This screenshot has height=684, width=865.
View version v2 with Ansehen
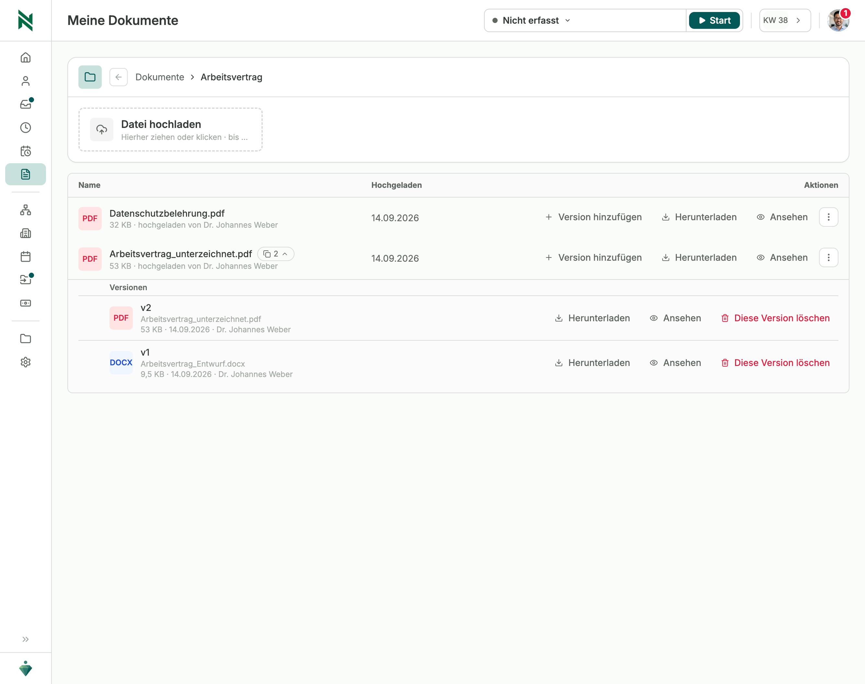pyautogui.click(x=675, y=318)
